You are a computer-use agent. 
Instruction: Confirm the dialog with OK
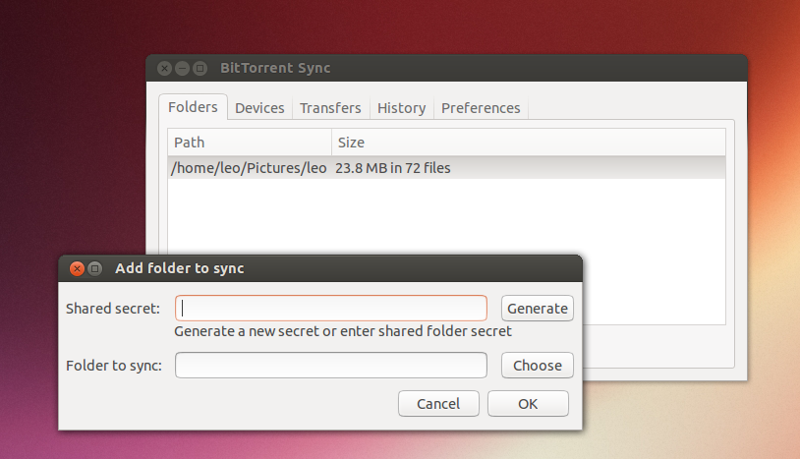(528, 404)
